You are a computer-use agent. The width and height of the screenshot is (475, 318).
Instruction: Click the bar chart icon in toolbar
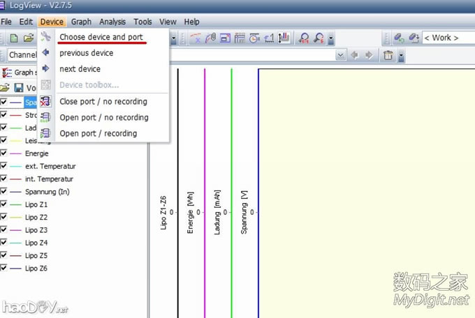click(284, 38)
